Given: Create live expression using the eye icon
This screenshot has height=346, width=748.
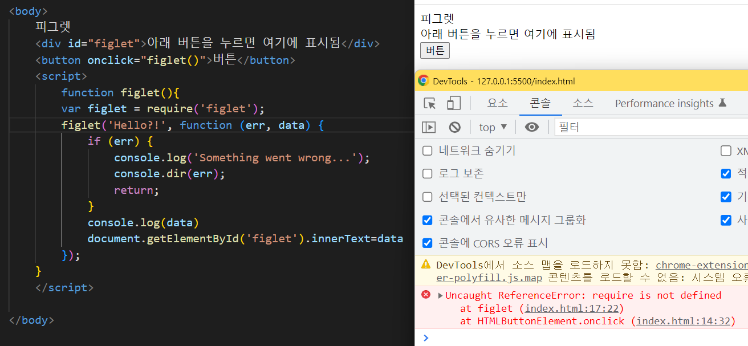Looking at the screenshot, I should pos(532,127).
